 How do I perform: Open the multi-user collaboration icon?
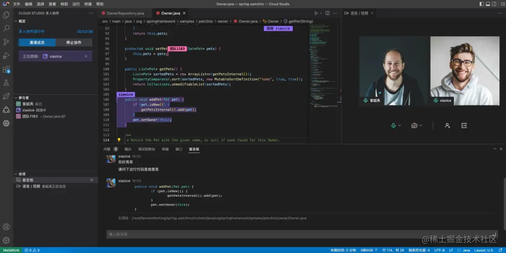tap(6, 110)
